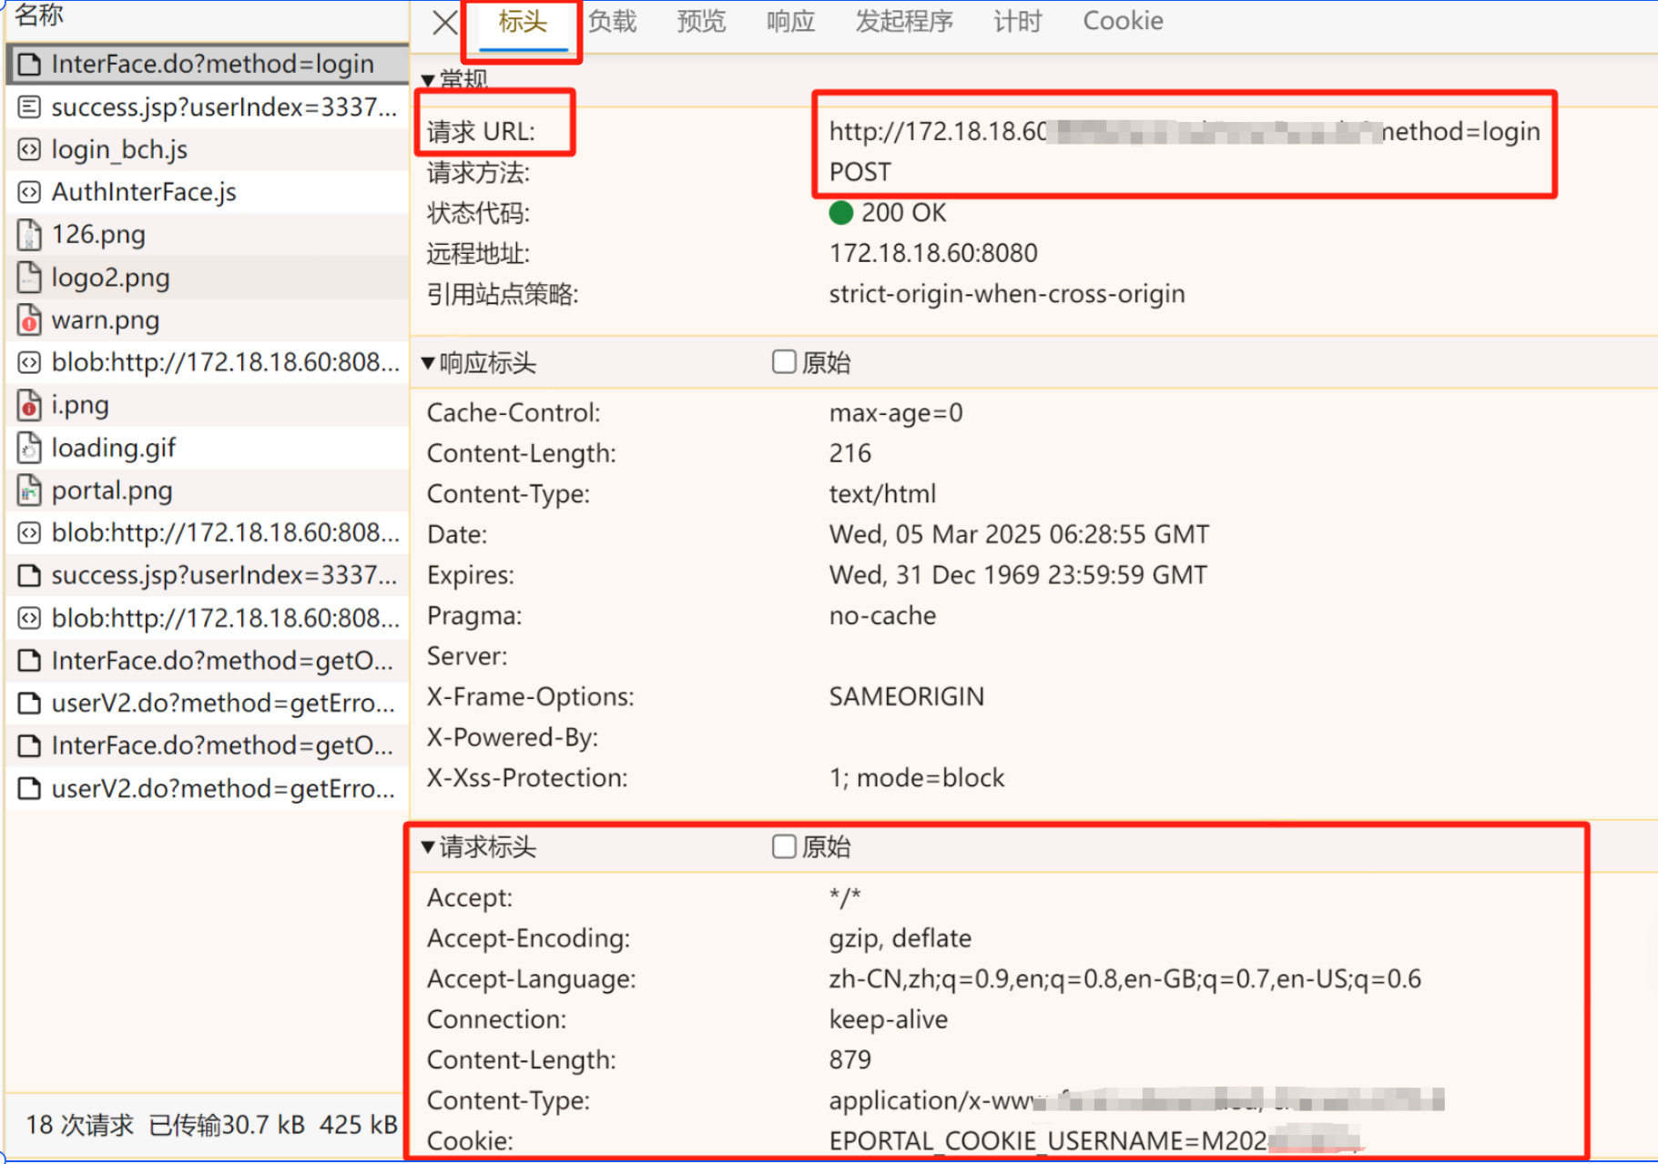Enable 原始 checkbox for request headers

click(x=783, y=847)
